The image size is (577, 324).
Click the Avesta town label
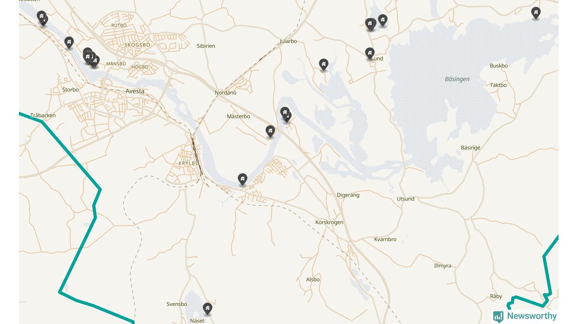coord(135,91)
